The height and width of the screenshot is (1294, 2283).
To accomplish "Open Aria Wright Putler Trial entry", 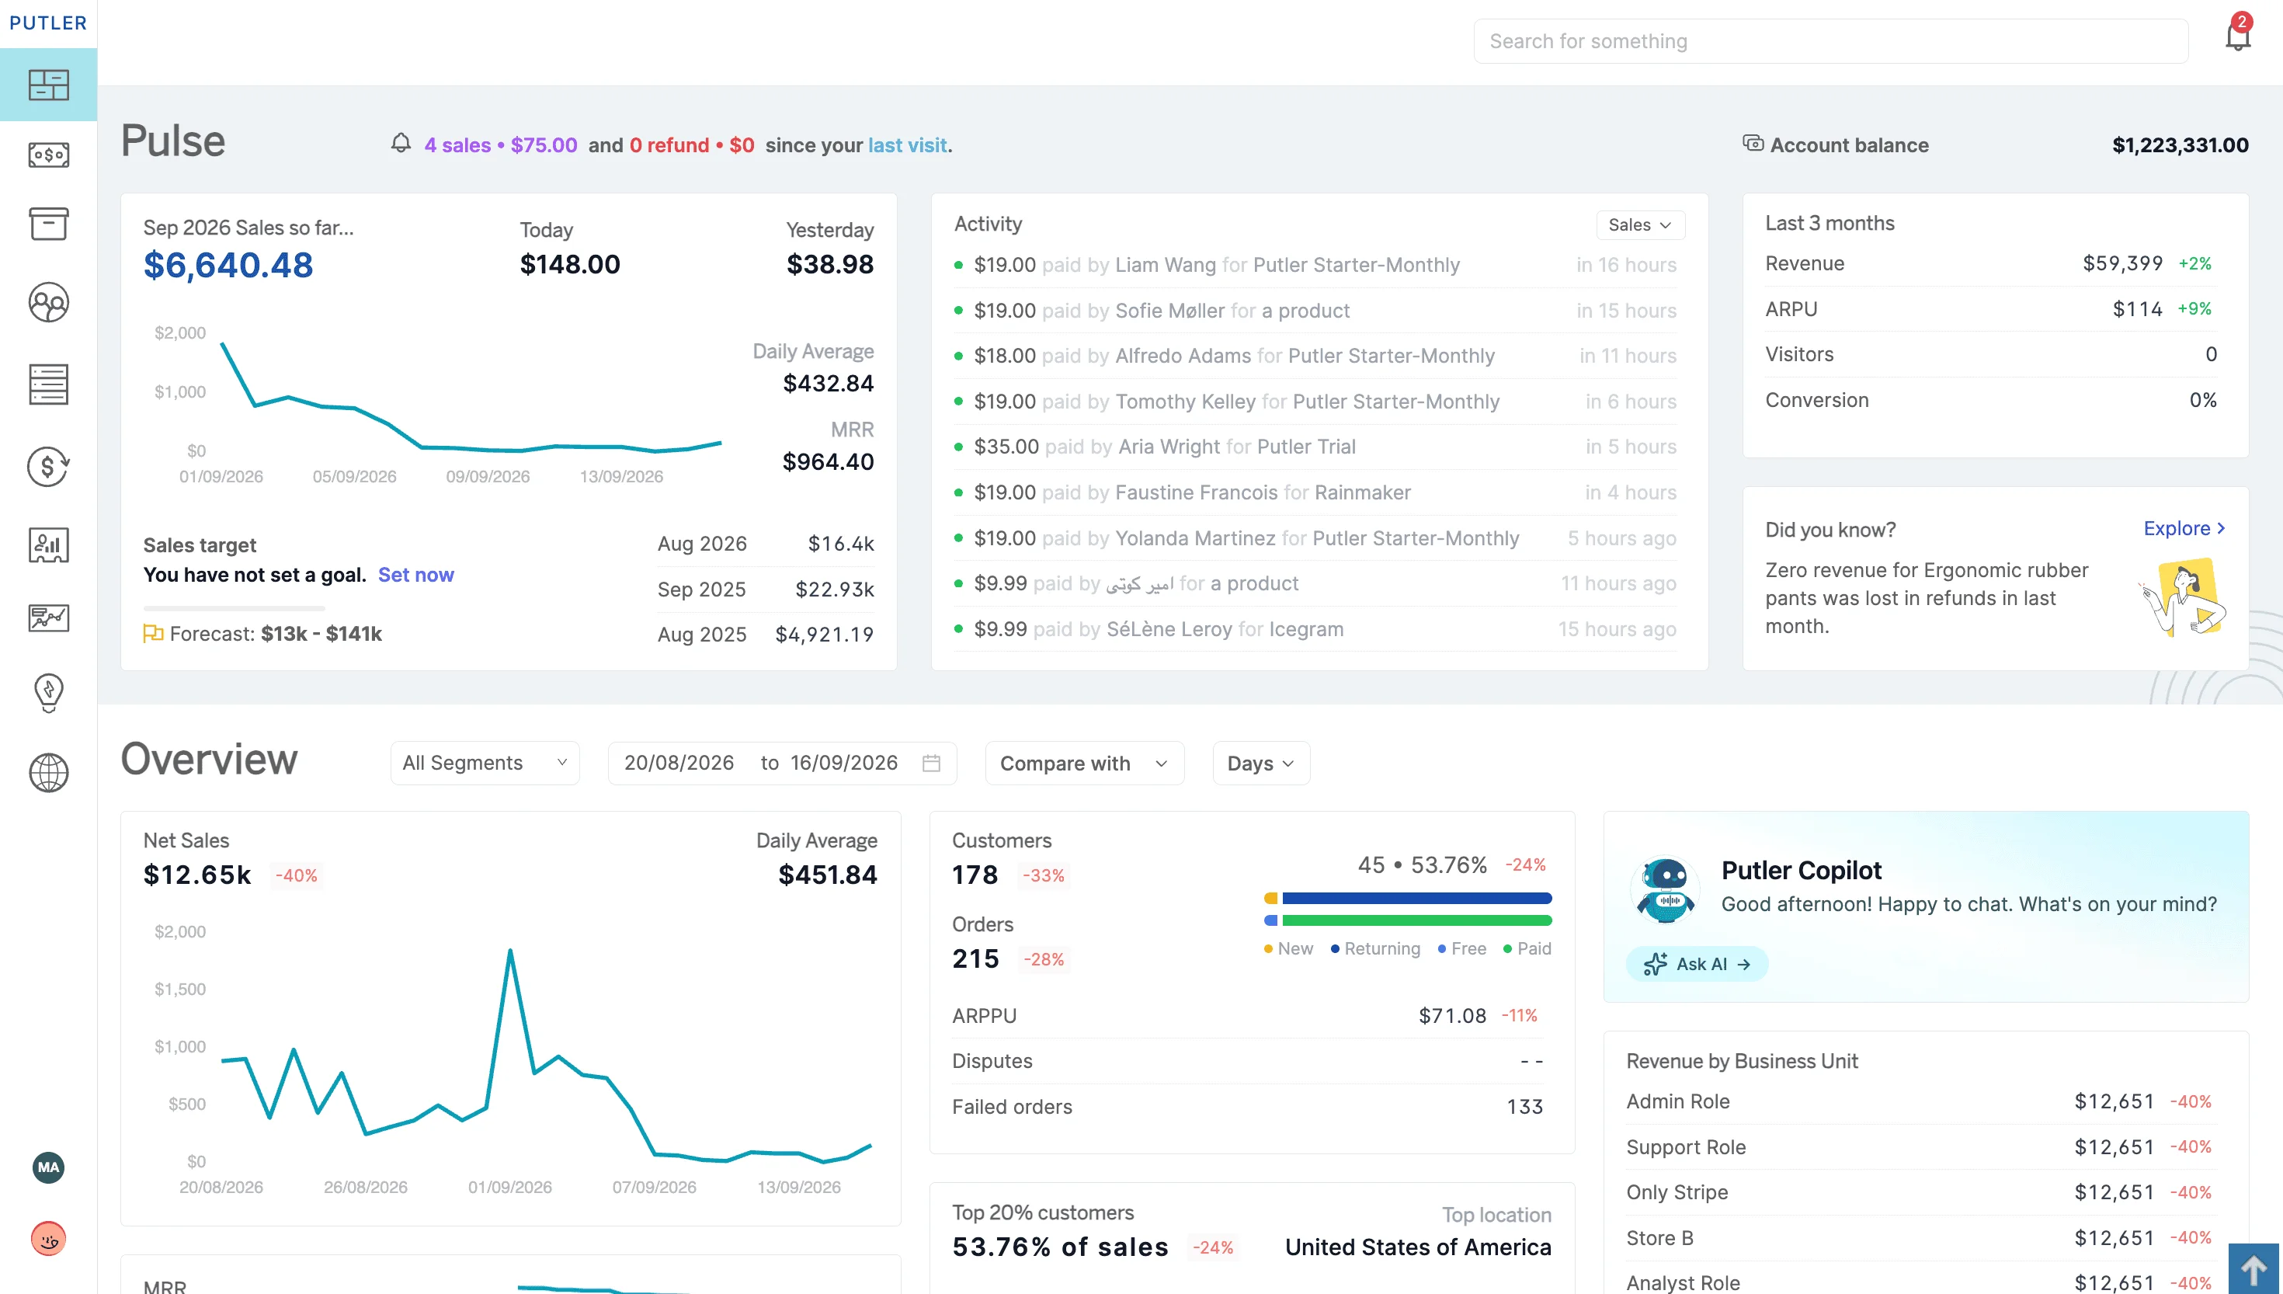I will [1315, 446].
